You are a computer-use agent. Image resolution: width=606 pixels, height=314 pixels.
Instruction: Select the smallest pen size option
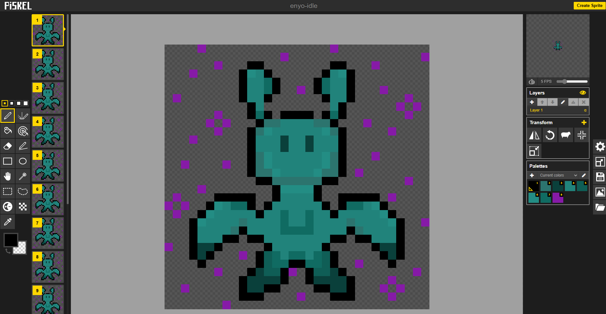point(5,103)
